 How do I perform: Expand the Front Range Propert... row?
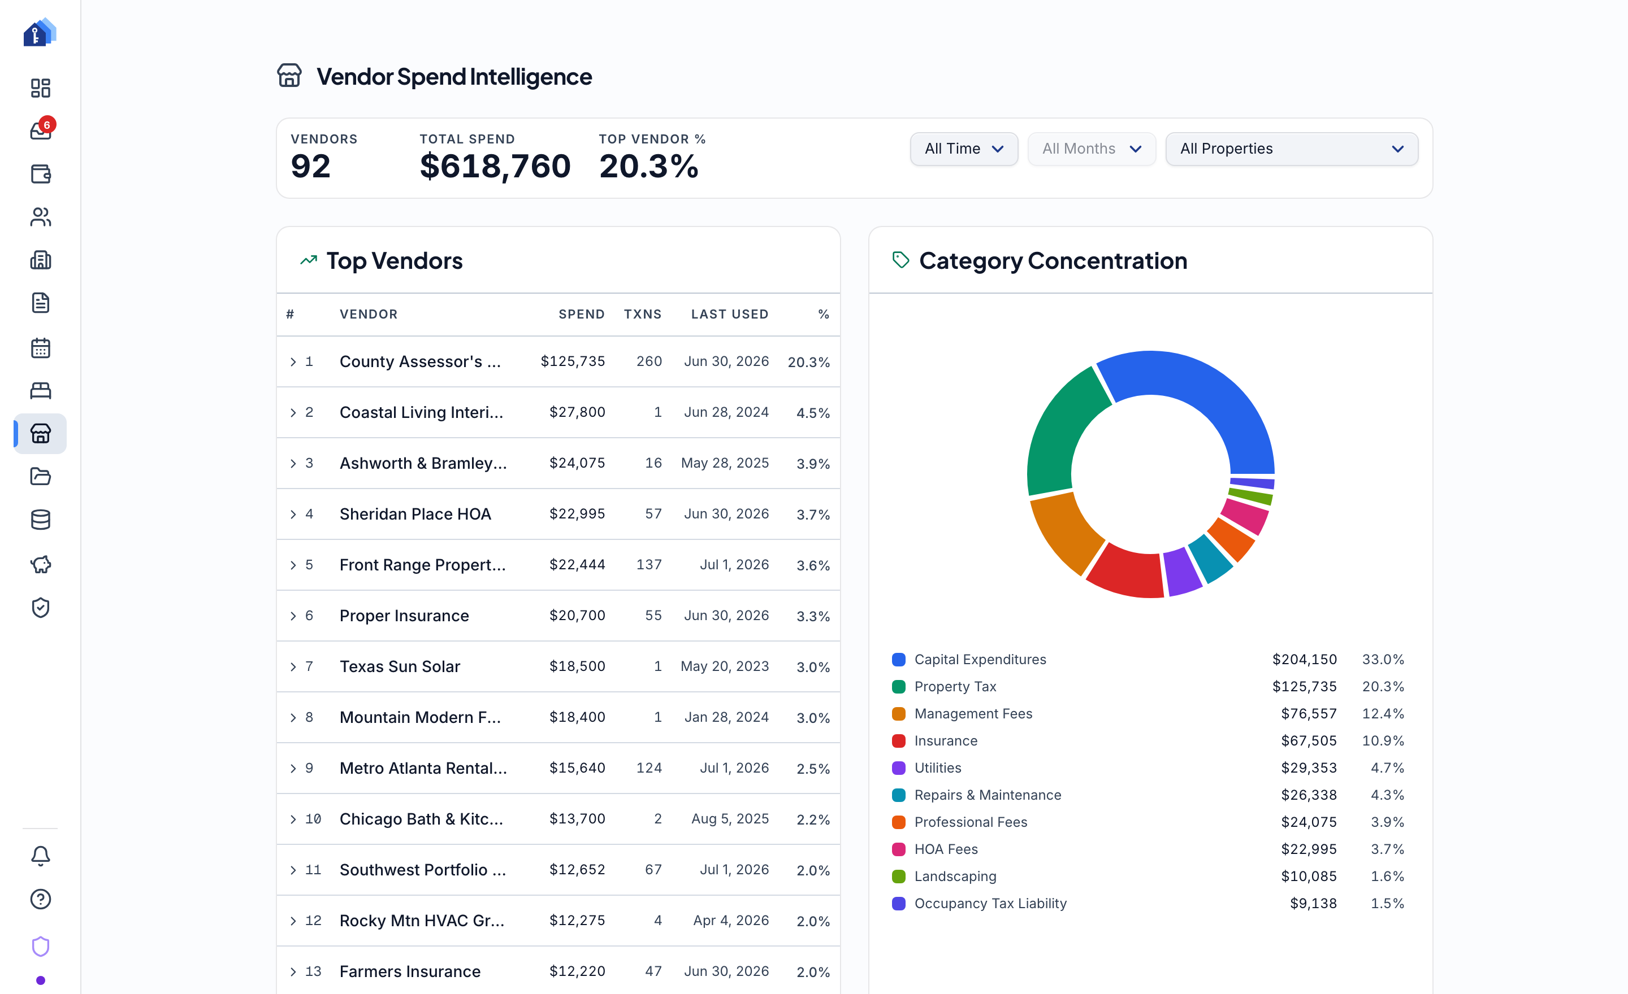tap(293, 565)
